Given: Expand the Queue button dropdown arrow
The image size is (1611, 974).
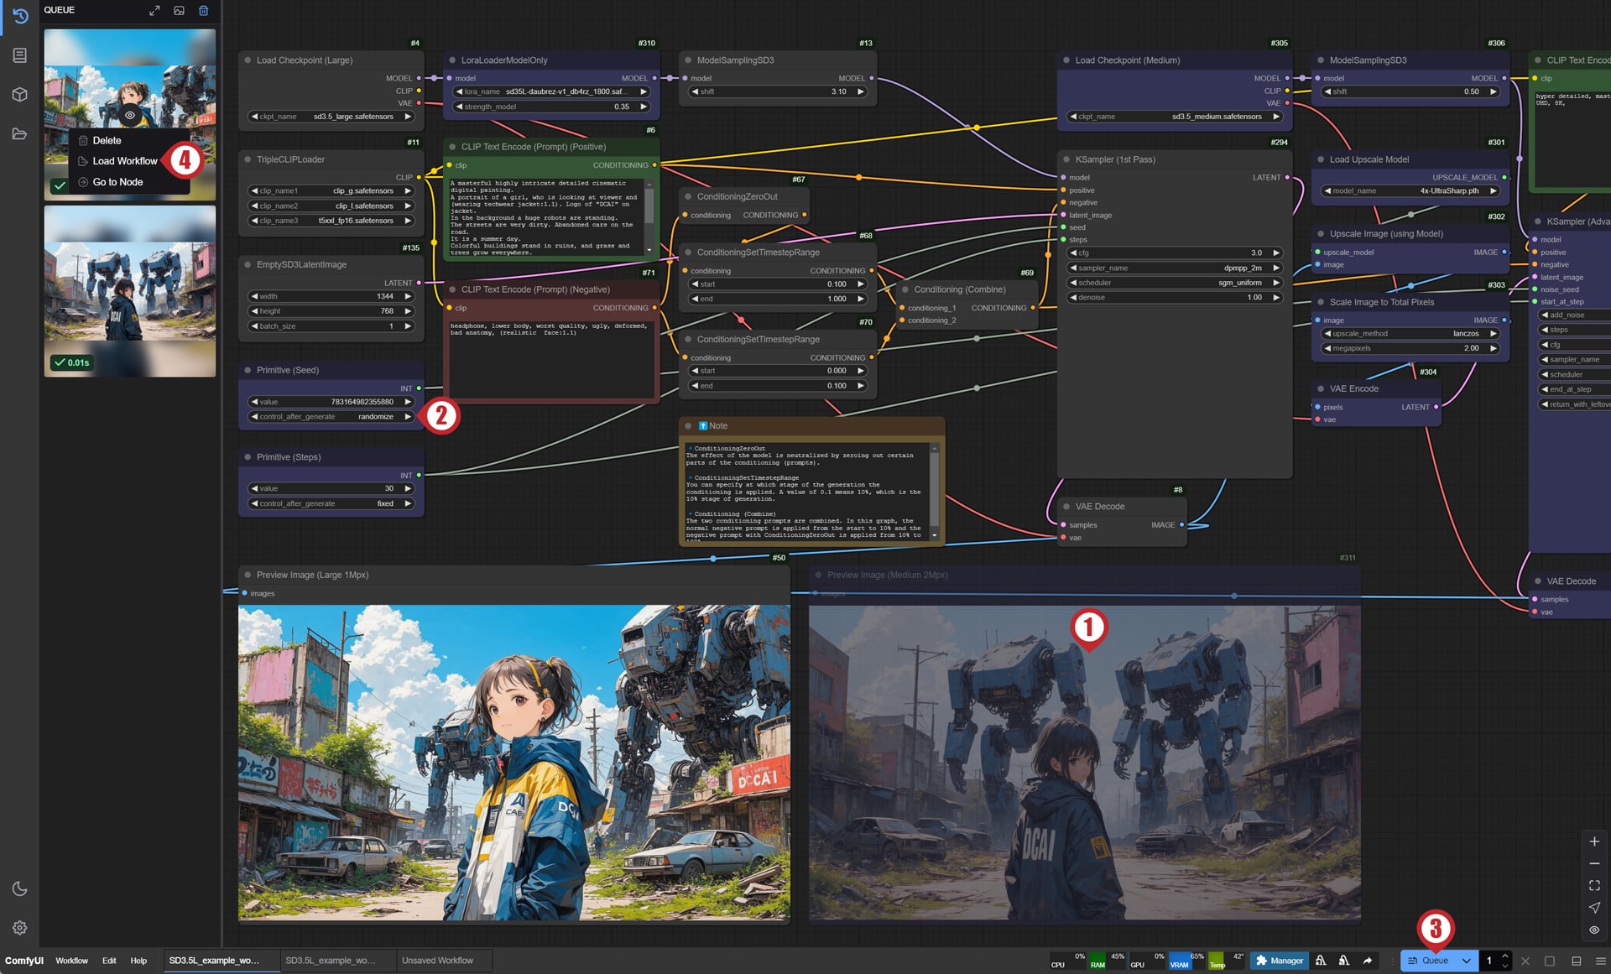Looking at the screenshot, I should [x=1466, y=961].
